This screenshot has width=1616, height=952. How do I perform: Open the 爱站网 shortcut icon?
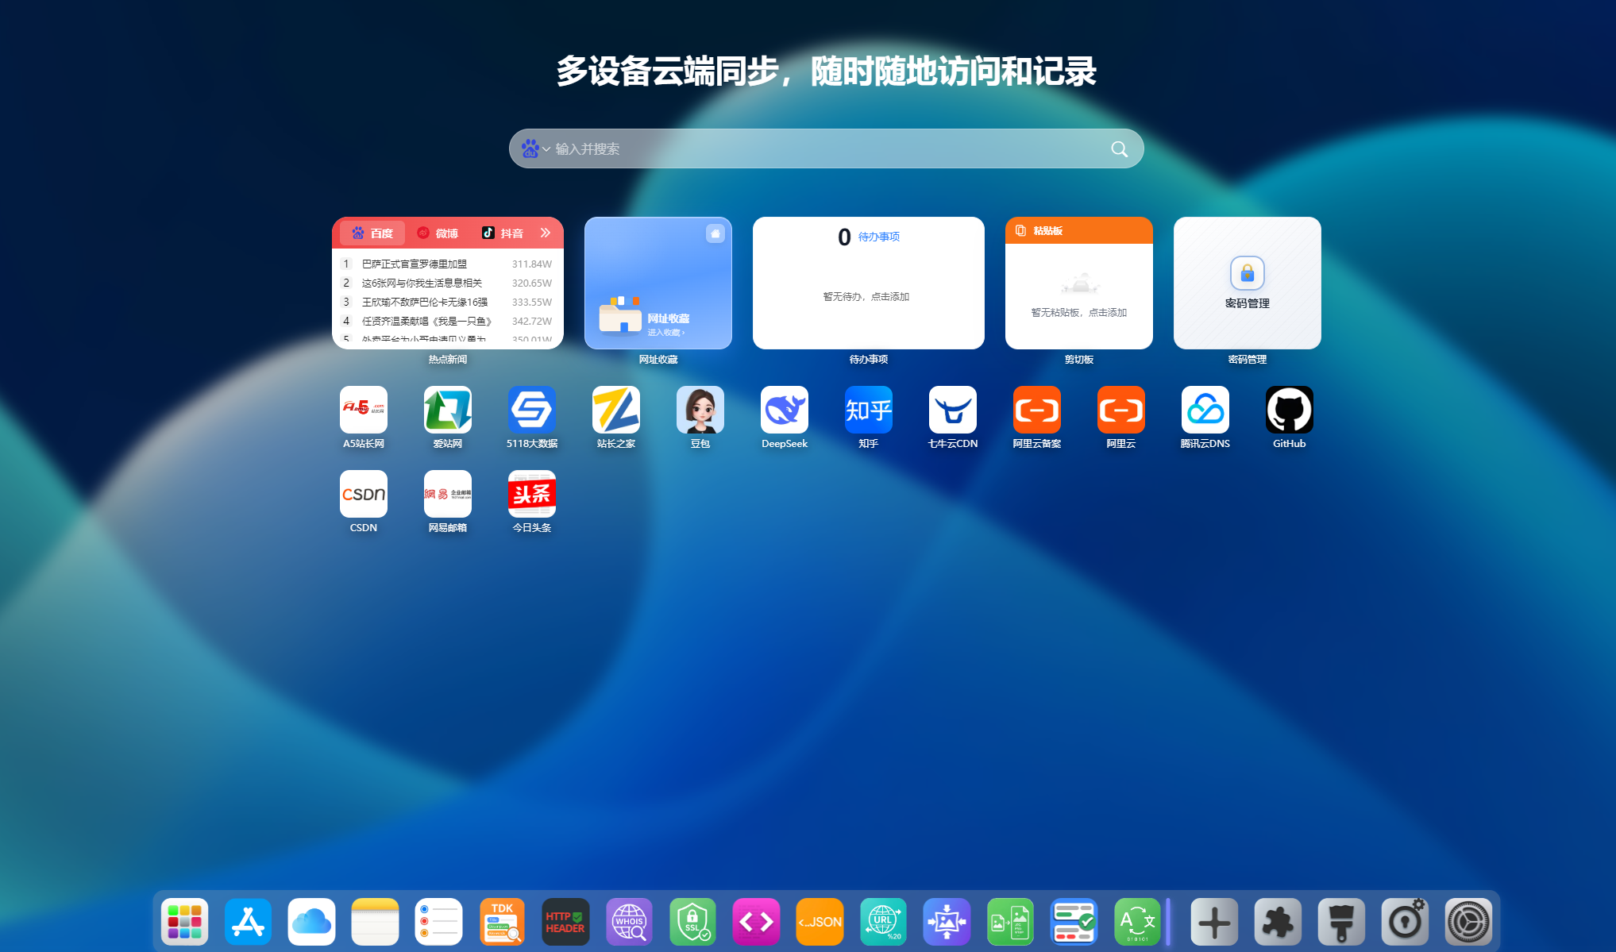tap(448, 410)
